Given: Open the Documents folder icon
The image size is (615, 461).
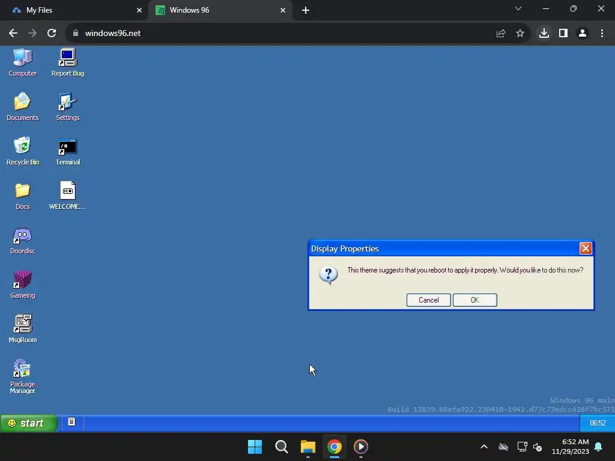Looking at the screenshot, I should pyautogui.click(x=22, y=107).
